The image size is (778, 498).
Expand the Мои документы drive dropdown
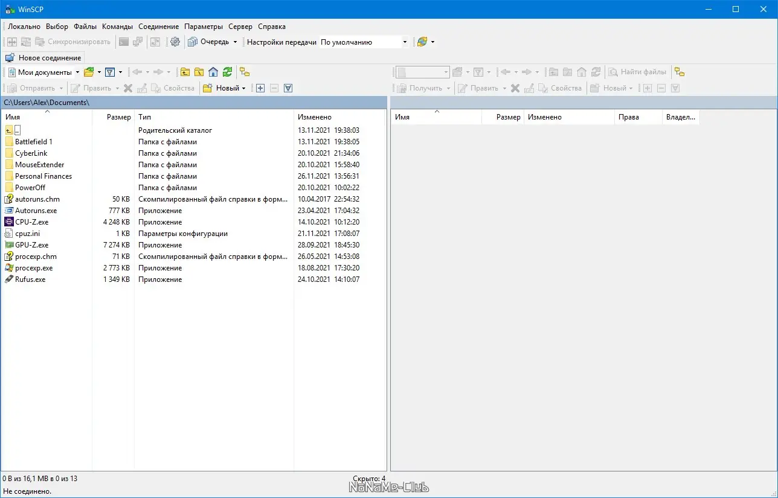click(x=77, y=72)
